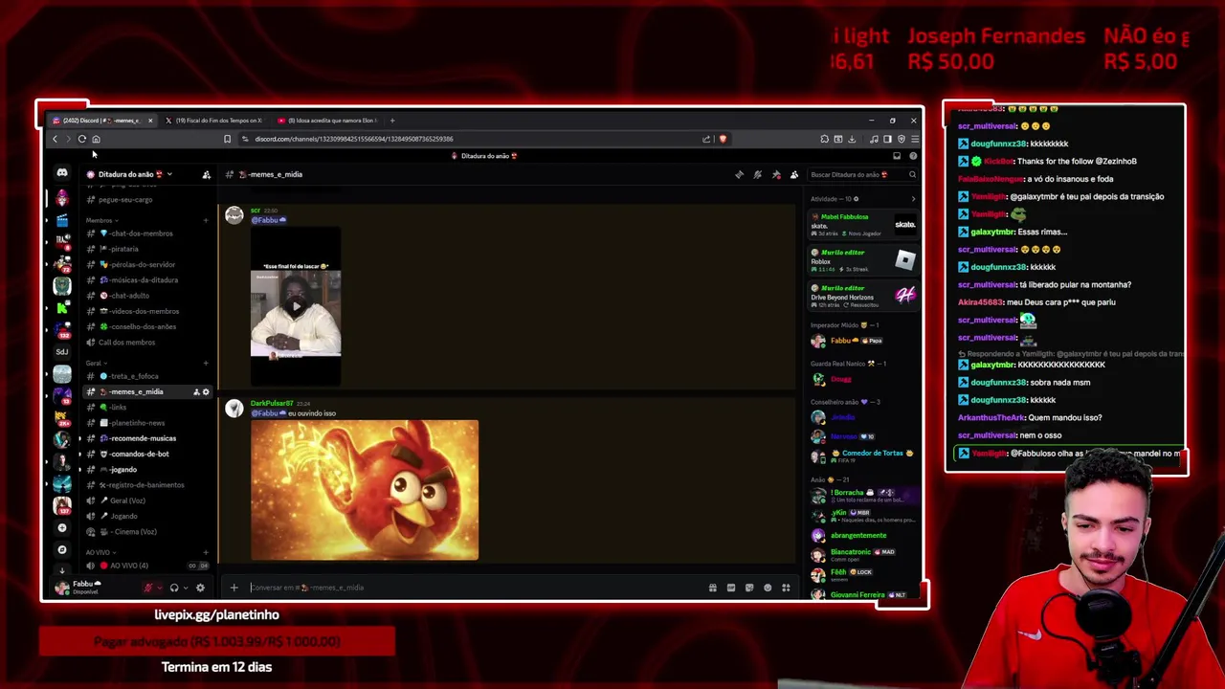Open gift icon in message bar
The image size is (1225, 689).
[712, 588]
